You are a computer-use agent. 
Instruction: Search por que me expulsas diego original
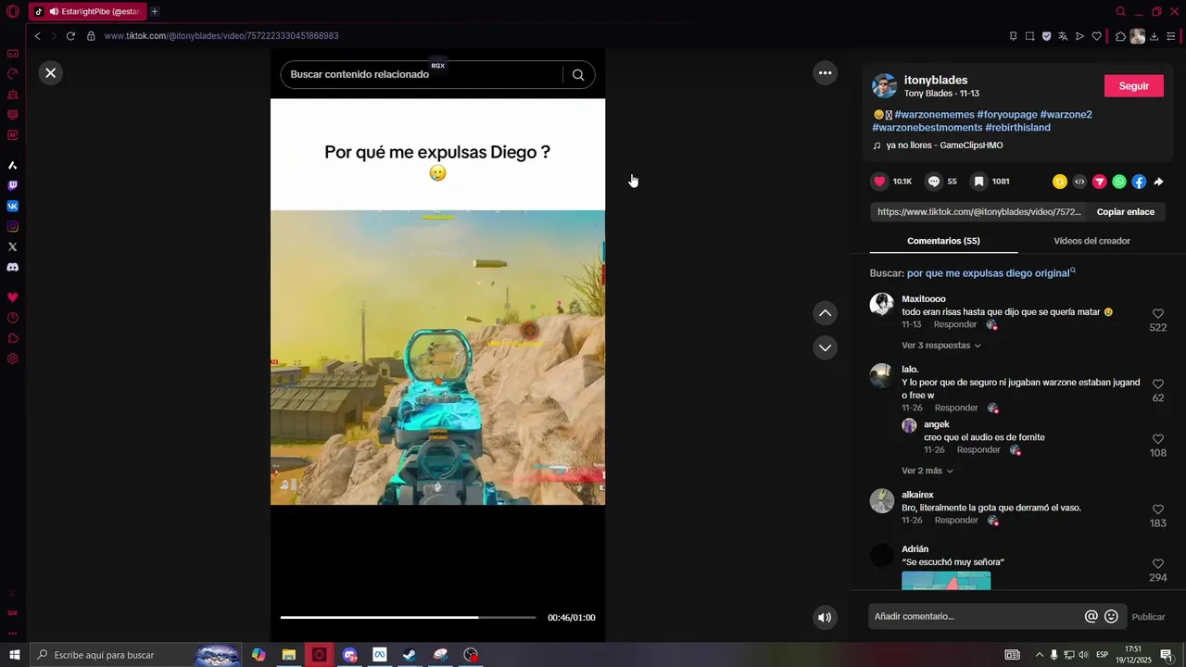991,273
